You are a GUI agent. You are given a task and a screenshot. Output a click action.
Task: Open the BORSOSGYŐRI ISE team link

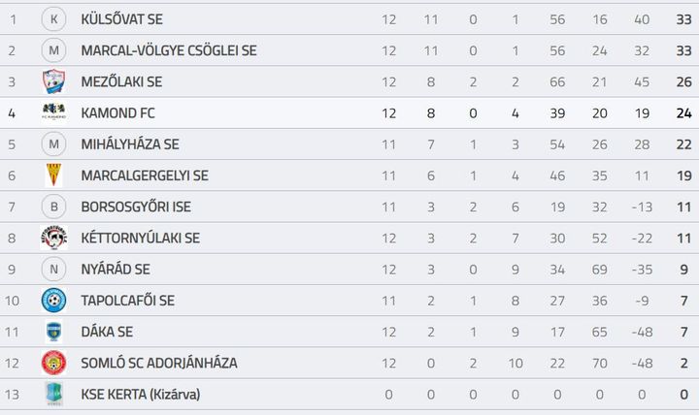tap(136, 207)
